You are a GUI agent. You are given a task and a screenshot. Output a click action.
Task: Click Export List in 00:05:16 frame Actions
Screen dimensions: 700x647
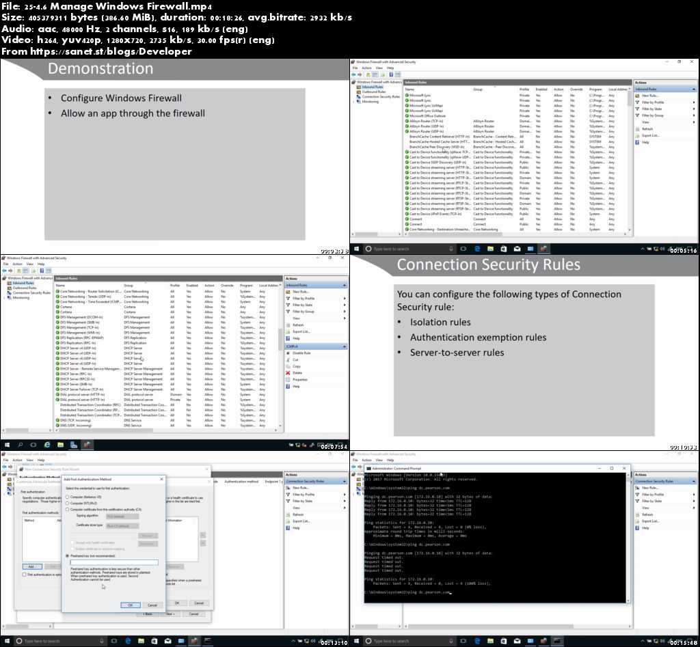coord(650,135)
